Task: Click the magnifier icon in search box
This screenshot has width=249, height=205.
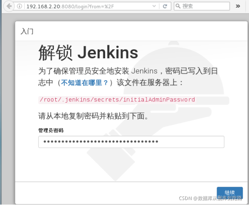Action: tap(178, 6)
